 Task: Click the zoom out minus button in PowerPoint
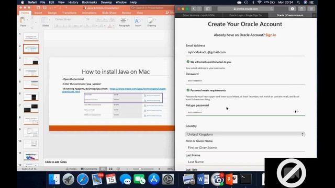click(128, 169)
